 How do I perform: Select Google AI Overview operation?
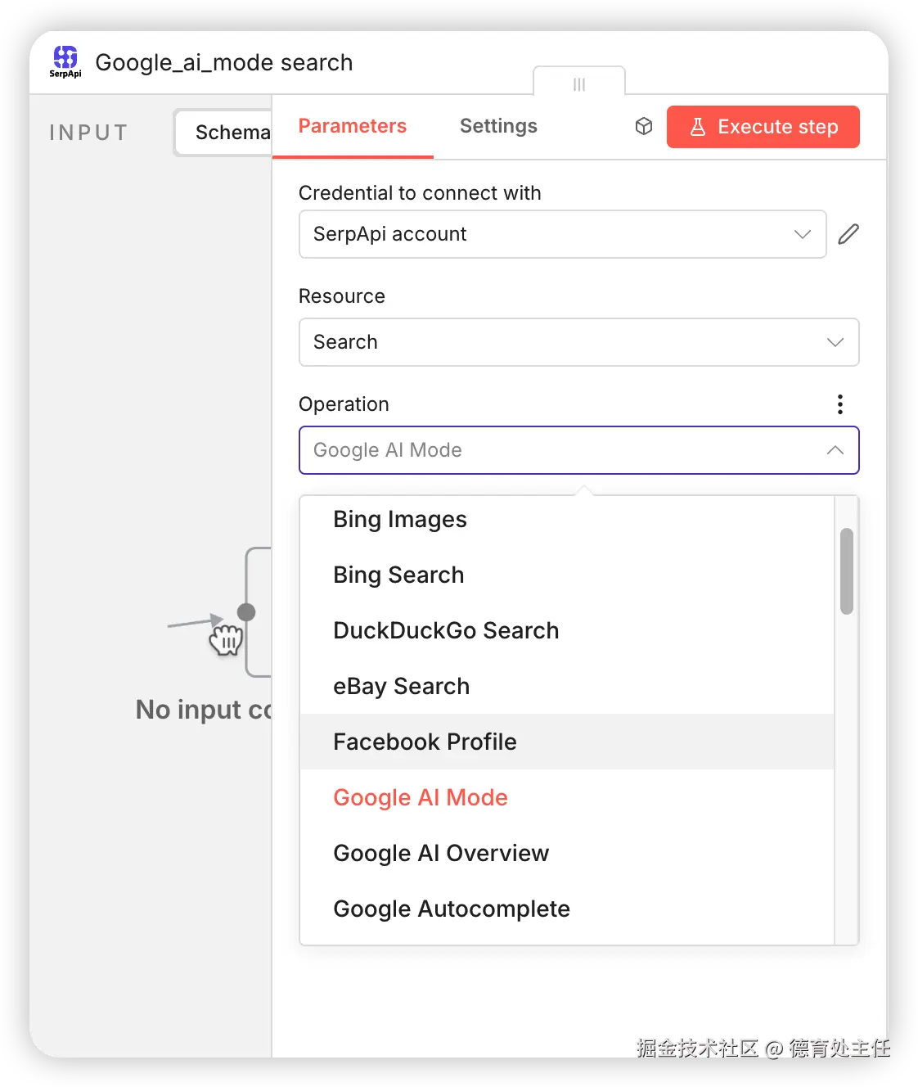click(x=441, y=854)
